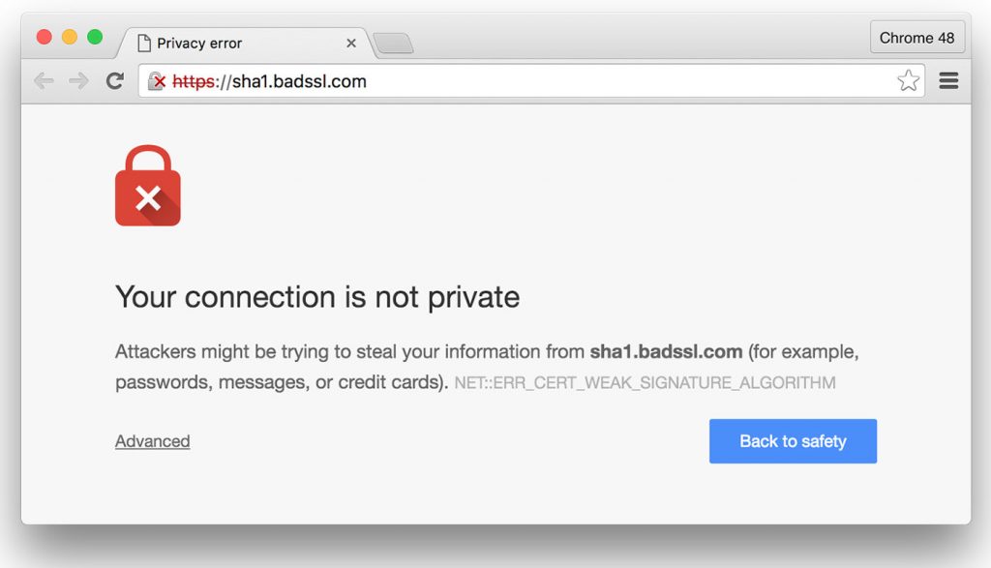Expand the Advanced error details

pyautogui.click(x=152, y=441)
